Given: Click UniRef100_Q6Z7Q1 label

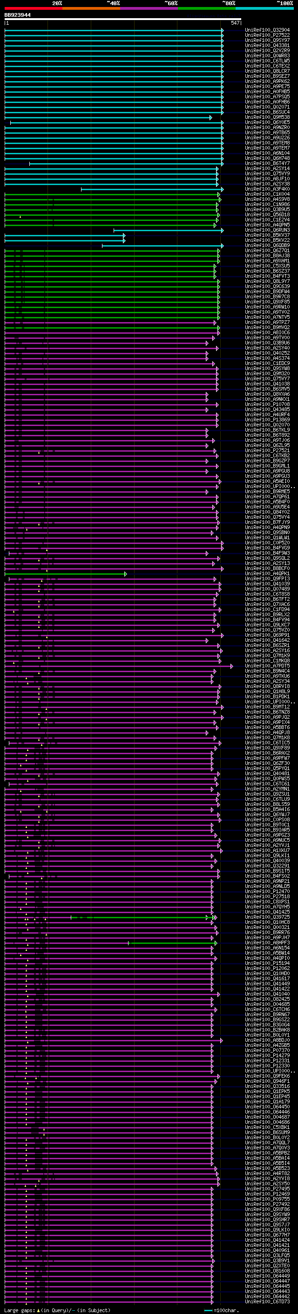Looking at the screenshot, I should 267,250.
